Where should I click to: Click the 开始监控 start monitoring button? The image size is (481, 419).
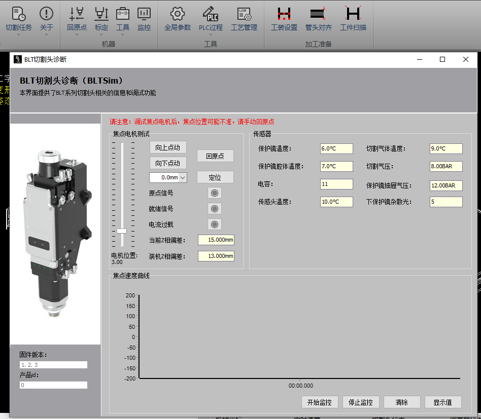(x=320, y=402)
